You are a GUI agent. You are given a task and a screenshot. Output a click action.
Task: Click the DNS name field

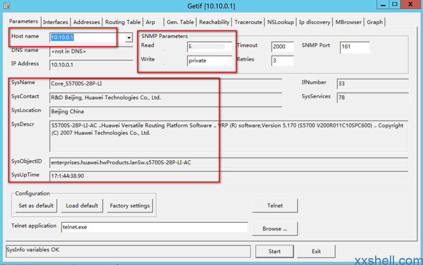91,52
